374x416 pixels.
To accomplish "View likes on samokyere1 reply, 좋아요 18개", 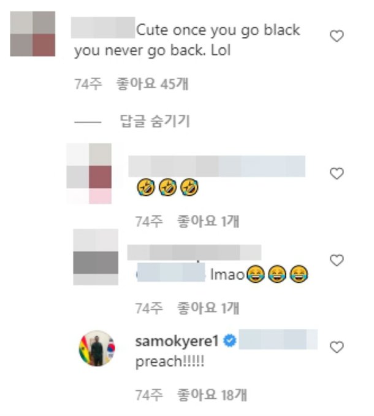I will pyautogui.click(x=212, y=395).
